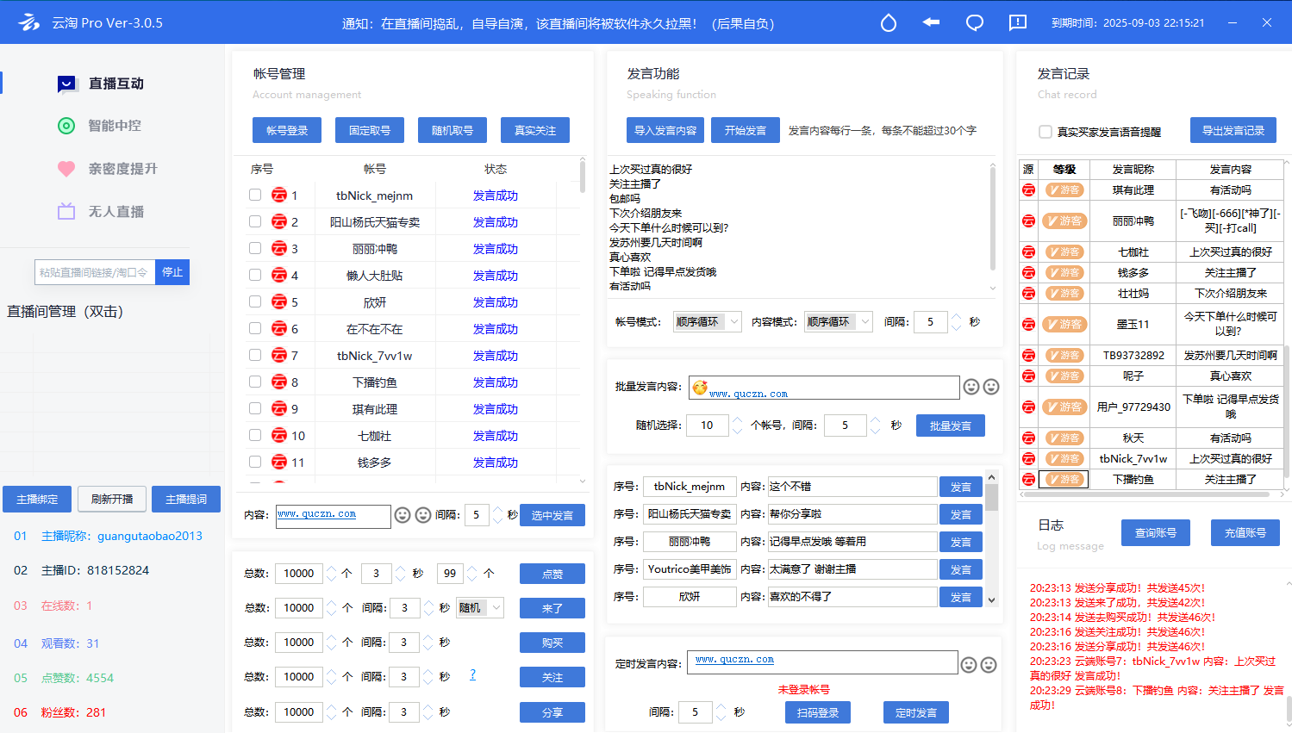This screenshot has height=733, width=1292.
Task: Click the back arrow icon in title bar
Action: [931, 22]
